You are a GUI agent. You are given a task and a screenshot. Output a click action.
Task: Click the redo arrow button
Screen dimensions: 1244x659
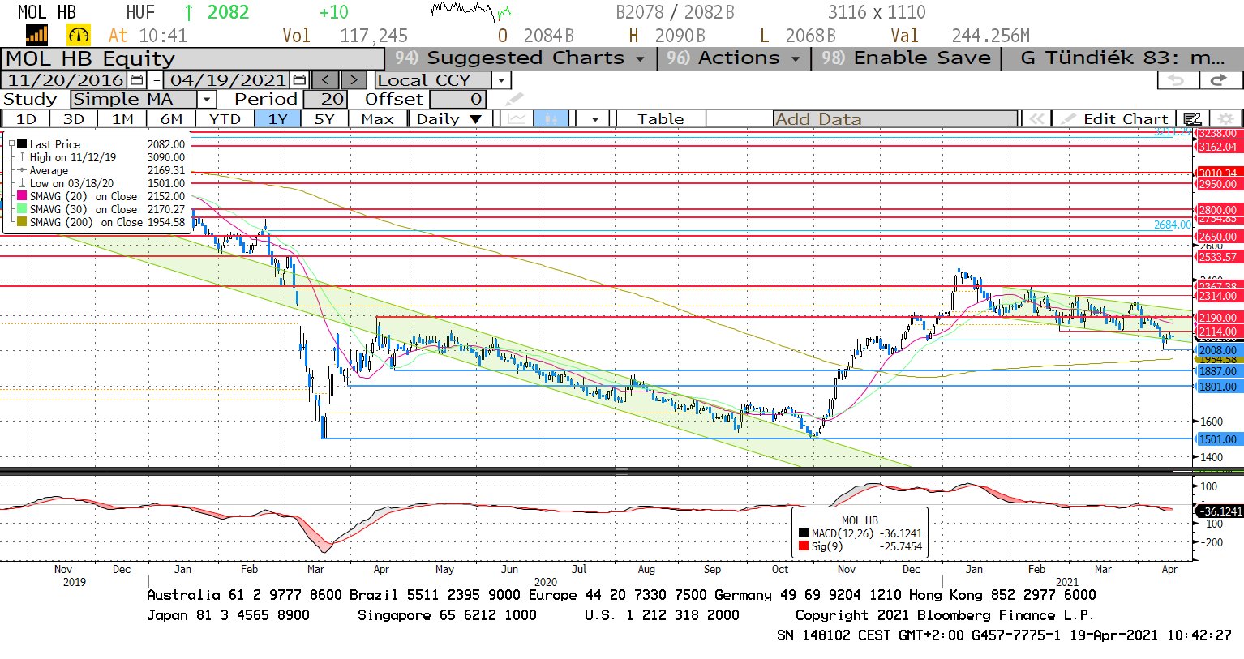(1219, 80)
